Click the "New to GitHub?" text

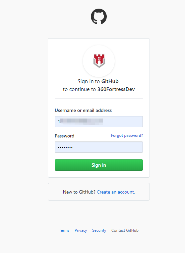(x=79, y=192)
